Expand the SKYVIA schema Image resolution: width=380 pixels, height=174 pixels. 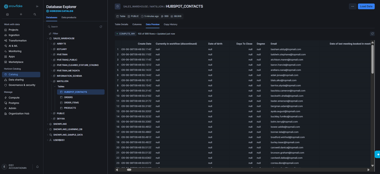click(51, 119)
